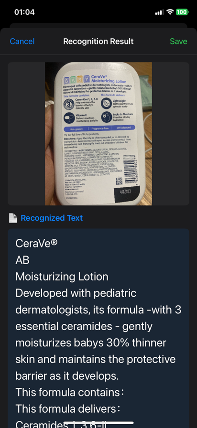
Task: Open the scanned CeraVe bottle photo
Action: pos(98,134)
